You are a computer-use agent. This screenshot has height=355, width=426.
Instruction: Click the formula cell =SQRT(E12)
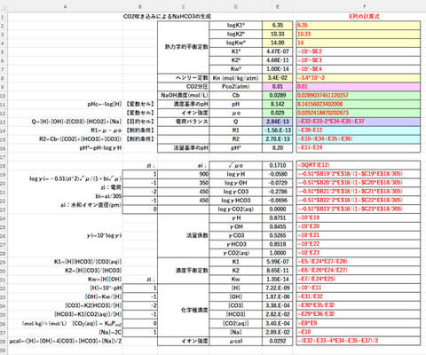[359, 165]
